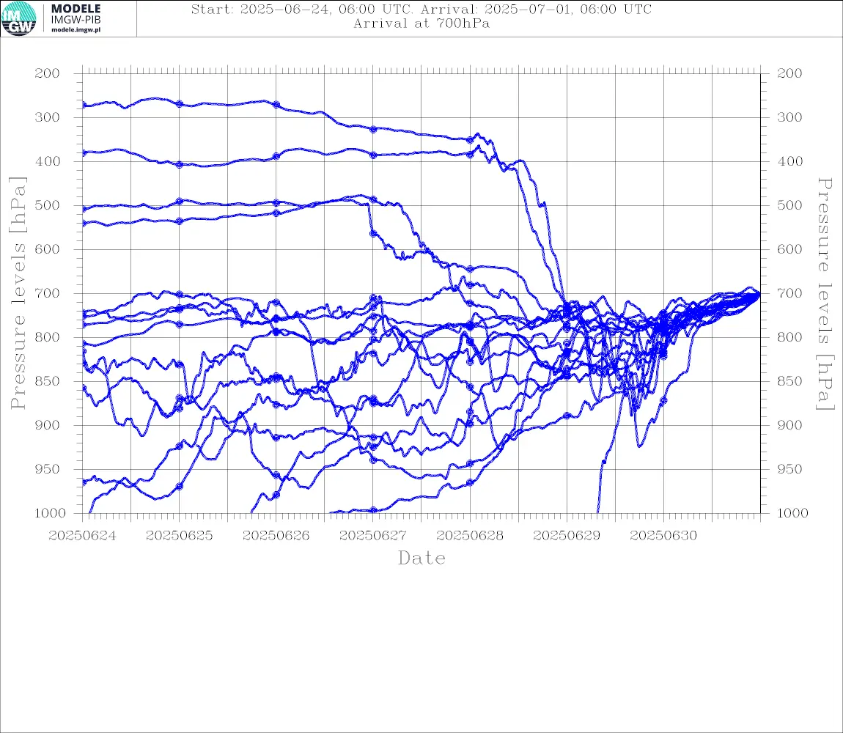Click the 20250625 date label

(x=179, y=536)
